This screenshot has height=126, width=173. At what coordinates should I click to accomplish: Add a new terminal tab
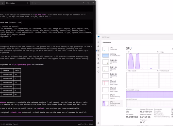pyautogui.click(x=32, y=3)
